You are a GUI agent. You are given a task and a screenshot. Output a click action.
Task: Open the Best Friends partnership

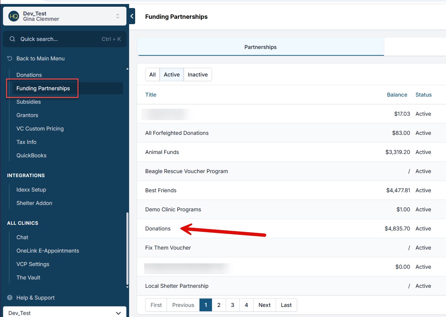pyautogui.click(x=161, y=190)
